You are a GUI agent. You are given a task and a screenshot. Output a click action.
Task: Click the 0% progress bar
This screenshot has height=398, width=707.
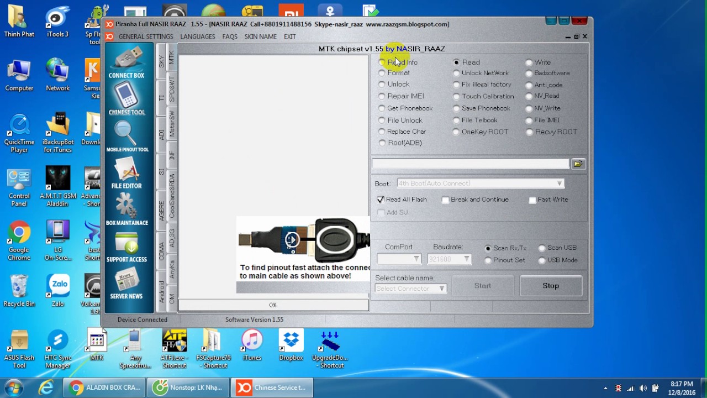(273, 305)
